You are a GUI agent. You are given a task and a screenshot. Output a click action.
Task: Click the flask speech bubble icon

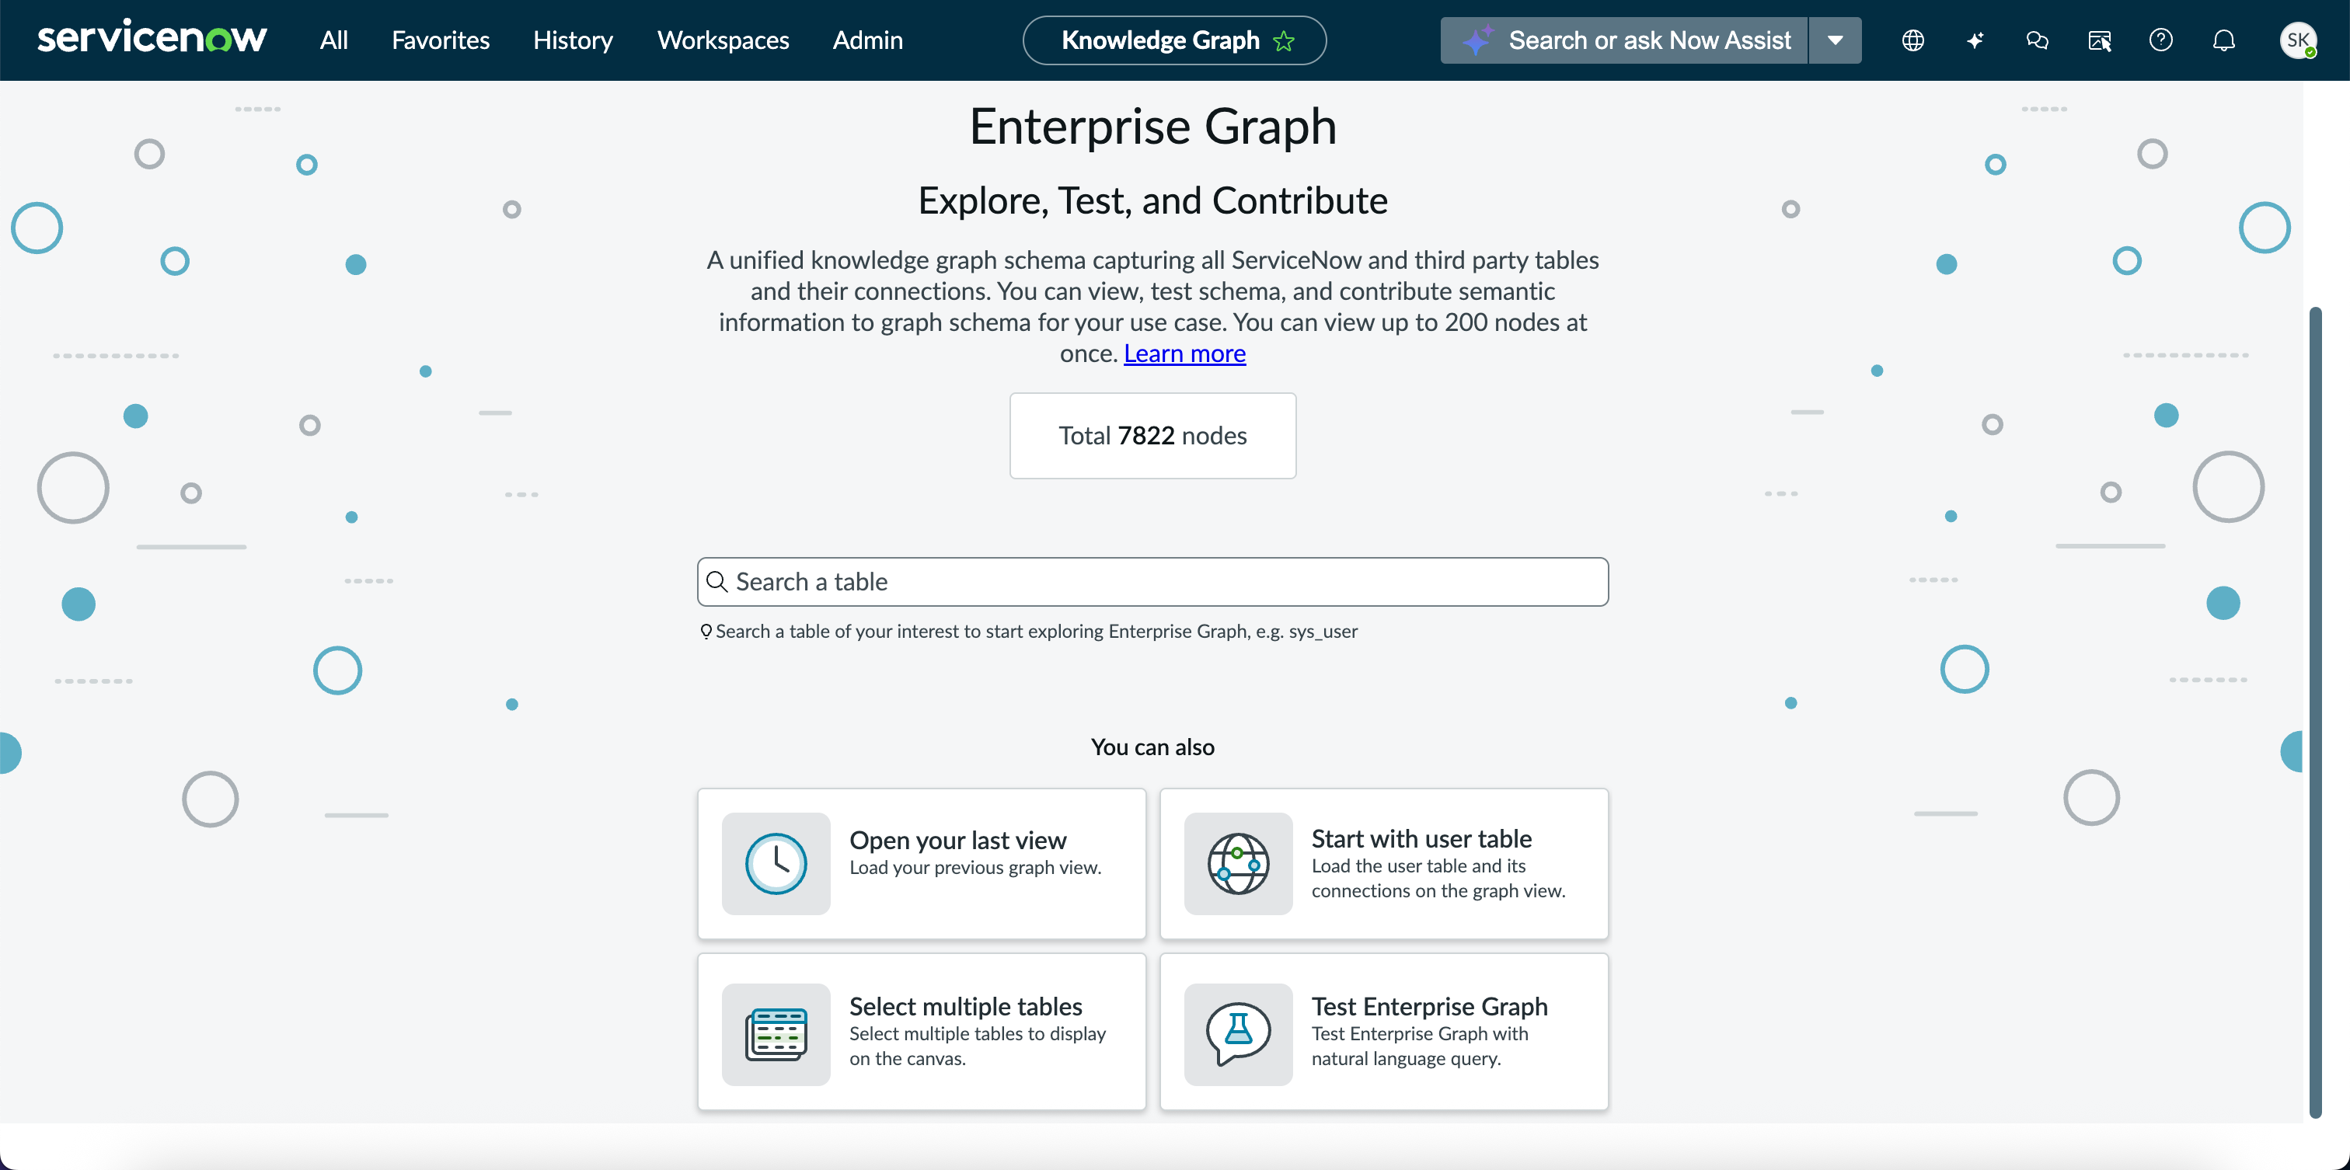coord(1238,1034)
